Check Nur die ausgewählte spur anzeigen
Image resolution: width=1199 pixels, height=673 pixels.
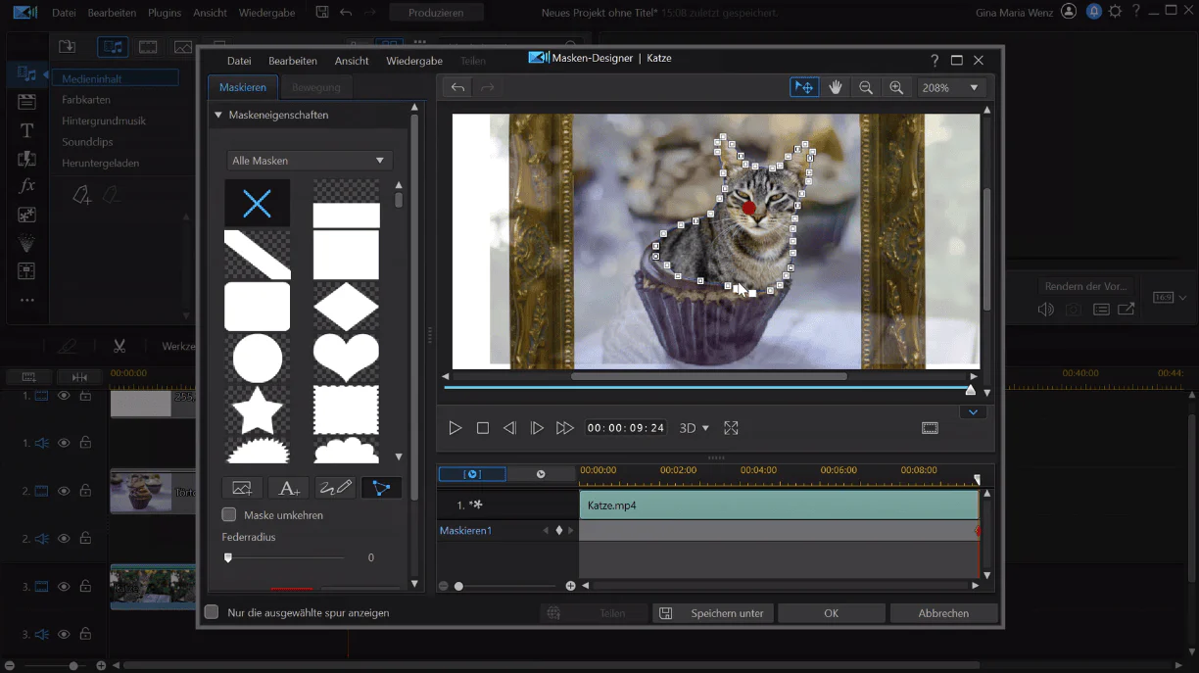212,612
